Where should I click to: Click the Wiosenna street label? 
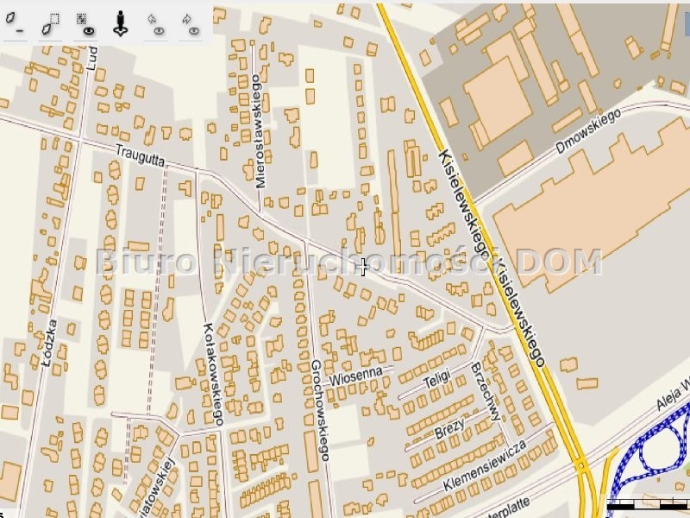pos(355,377)
